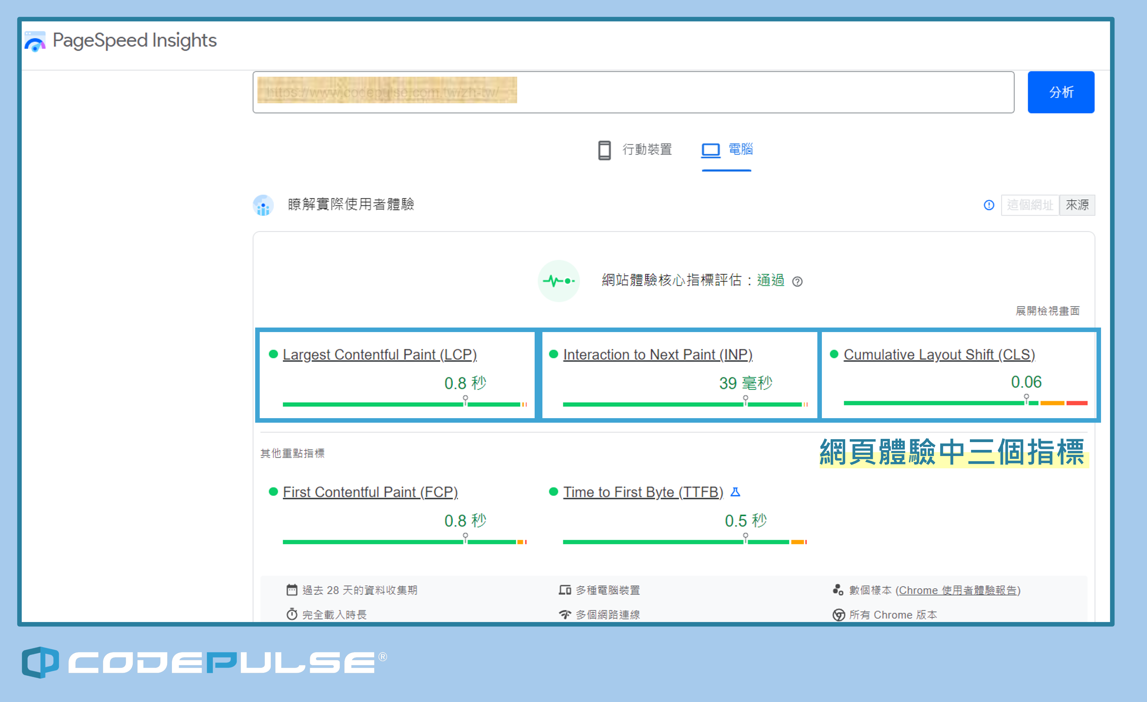This screenshot has height=702, width=1147.
Task: Select the 來源 origin toggle option
Action: [1077, 205]
